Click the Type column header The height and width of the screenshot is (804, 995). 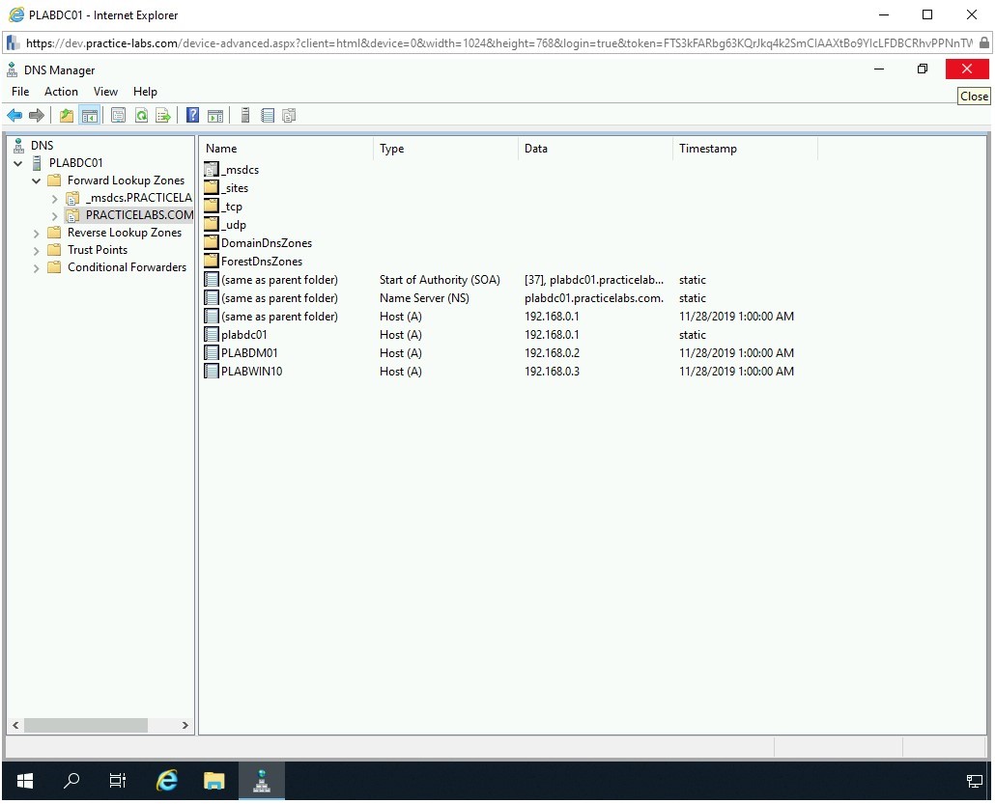pyautogui.click(x=391, y=149)
